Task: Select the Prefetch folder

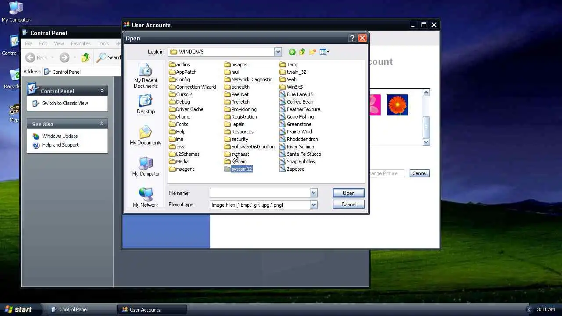Action: [x=237, y=102]
